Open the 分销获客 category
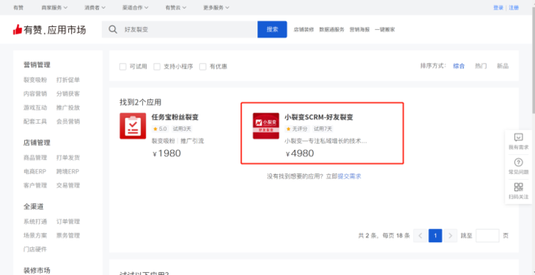The width and height of the screenshot is (535, 275). coord(68,94)
